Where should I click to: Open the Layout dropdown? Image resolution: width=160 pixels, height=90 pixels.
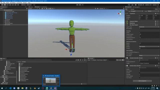(x=156, y=5)
